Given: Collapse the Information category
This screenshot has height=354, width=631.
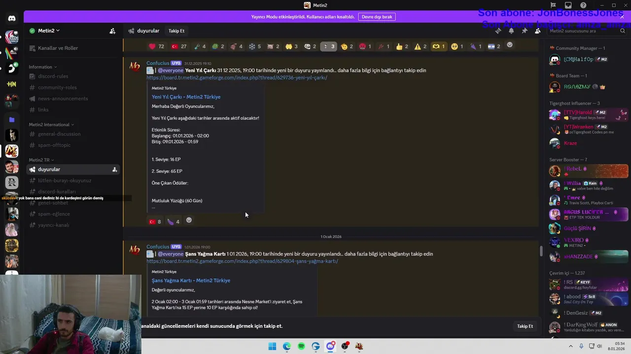Looking at the screenshot, I should pos(43,67).
